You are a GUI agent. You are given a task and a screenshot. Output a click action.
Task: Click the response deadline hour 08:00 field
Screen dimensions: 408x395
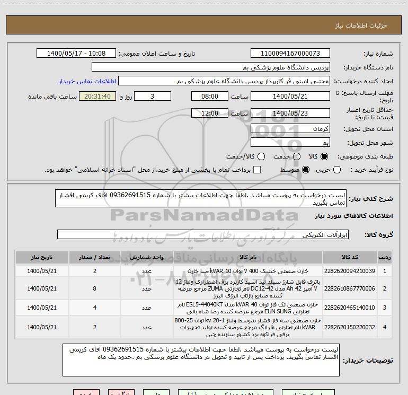(210, 96)
